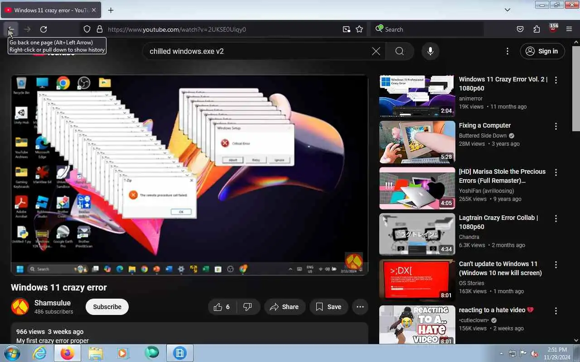The height and width of the screenshot is (362, 580).
Task: Open options for Windows 11 Crazy Error Vol. 2
Action: pyautogui.click(x=556, y=80)
